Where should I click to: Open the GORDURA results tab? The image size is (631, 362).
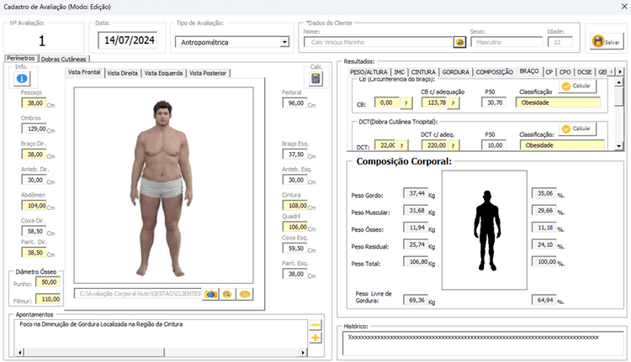point(455,72)
